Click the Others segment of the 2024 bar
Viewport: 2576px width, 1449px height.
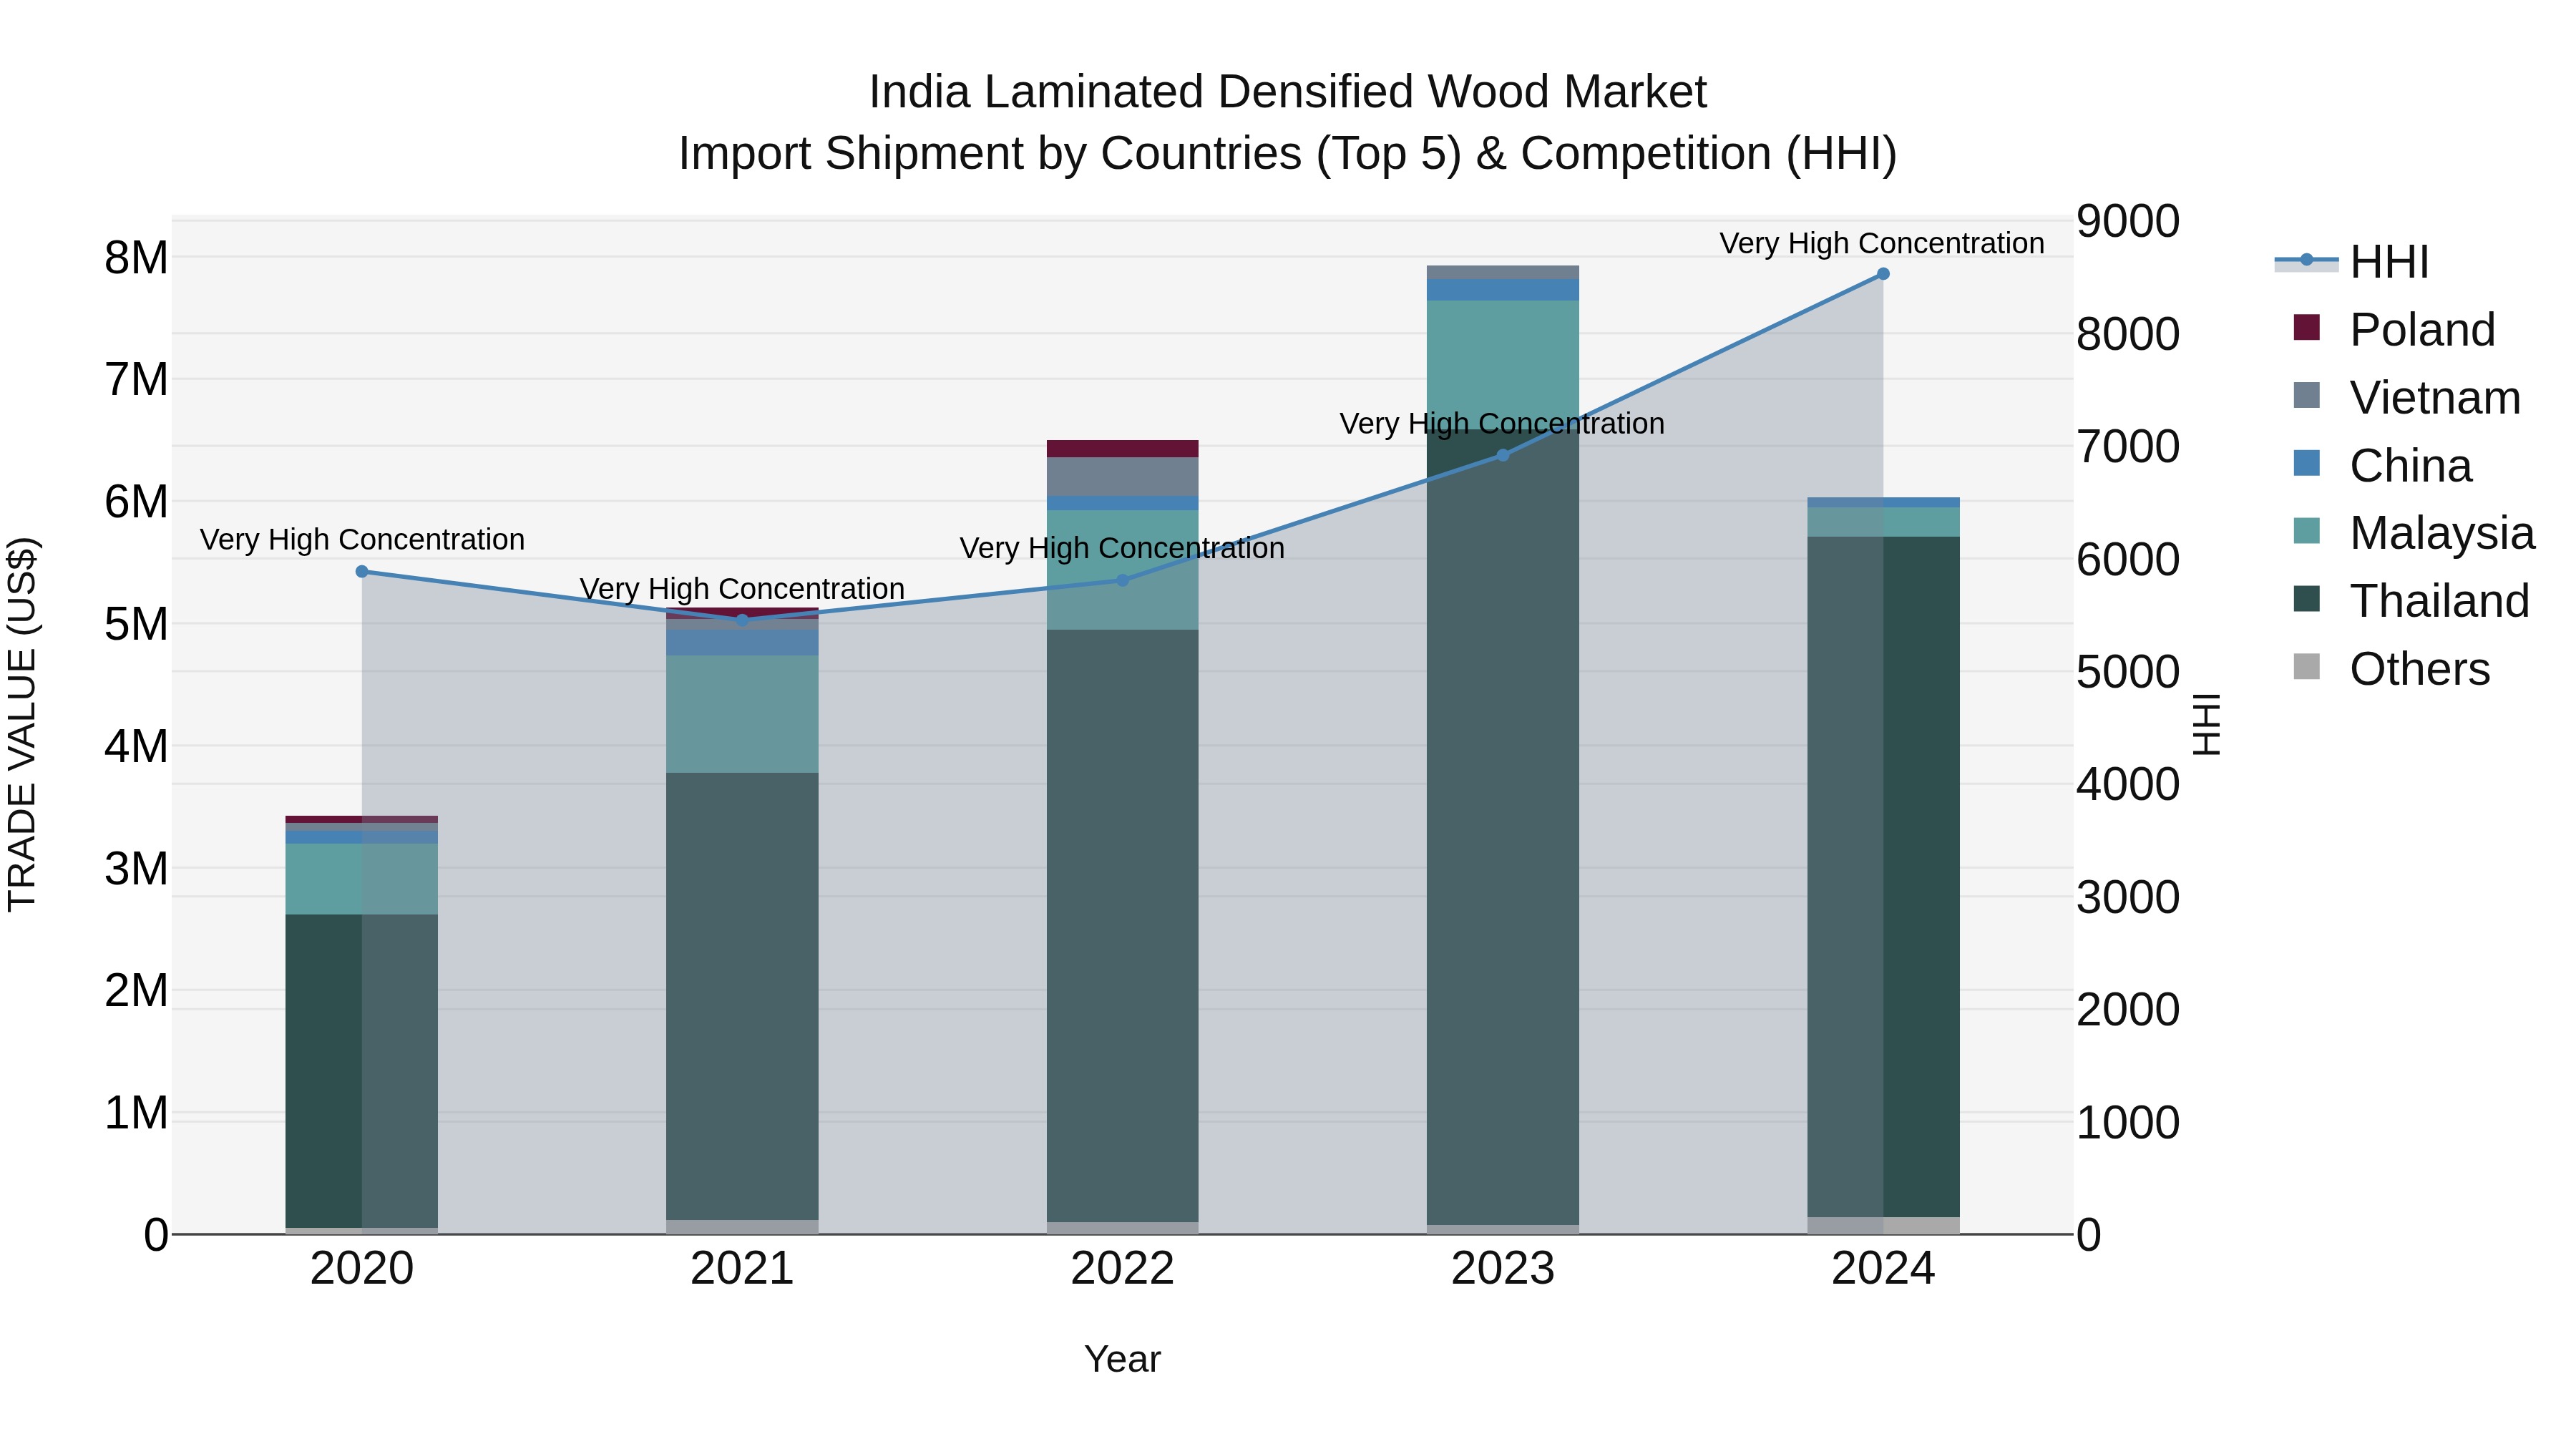1883,1225
